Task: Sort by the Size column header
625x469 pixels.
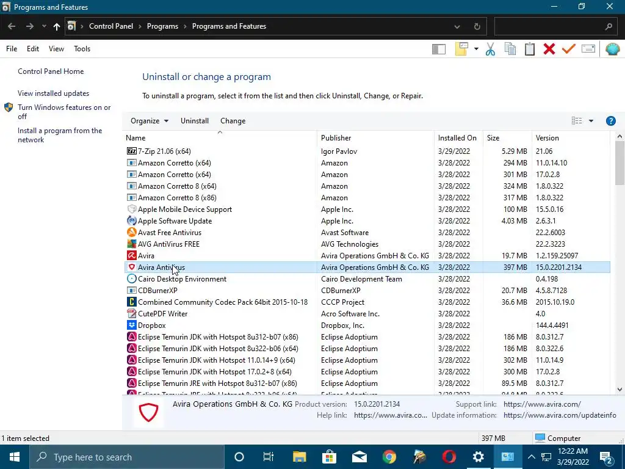Action: (x=507, y=138)
